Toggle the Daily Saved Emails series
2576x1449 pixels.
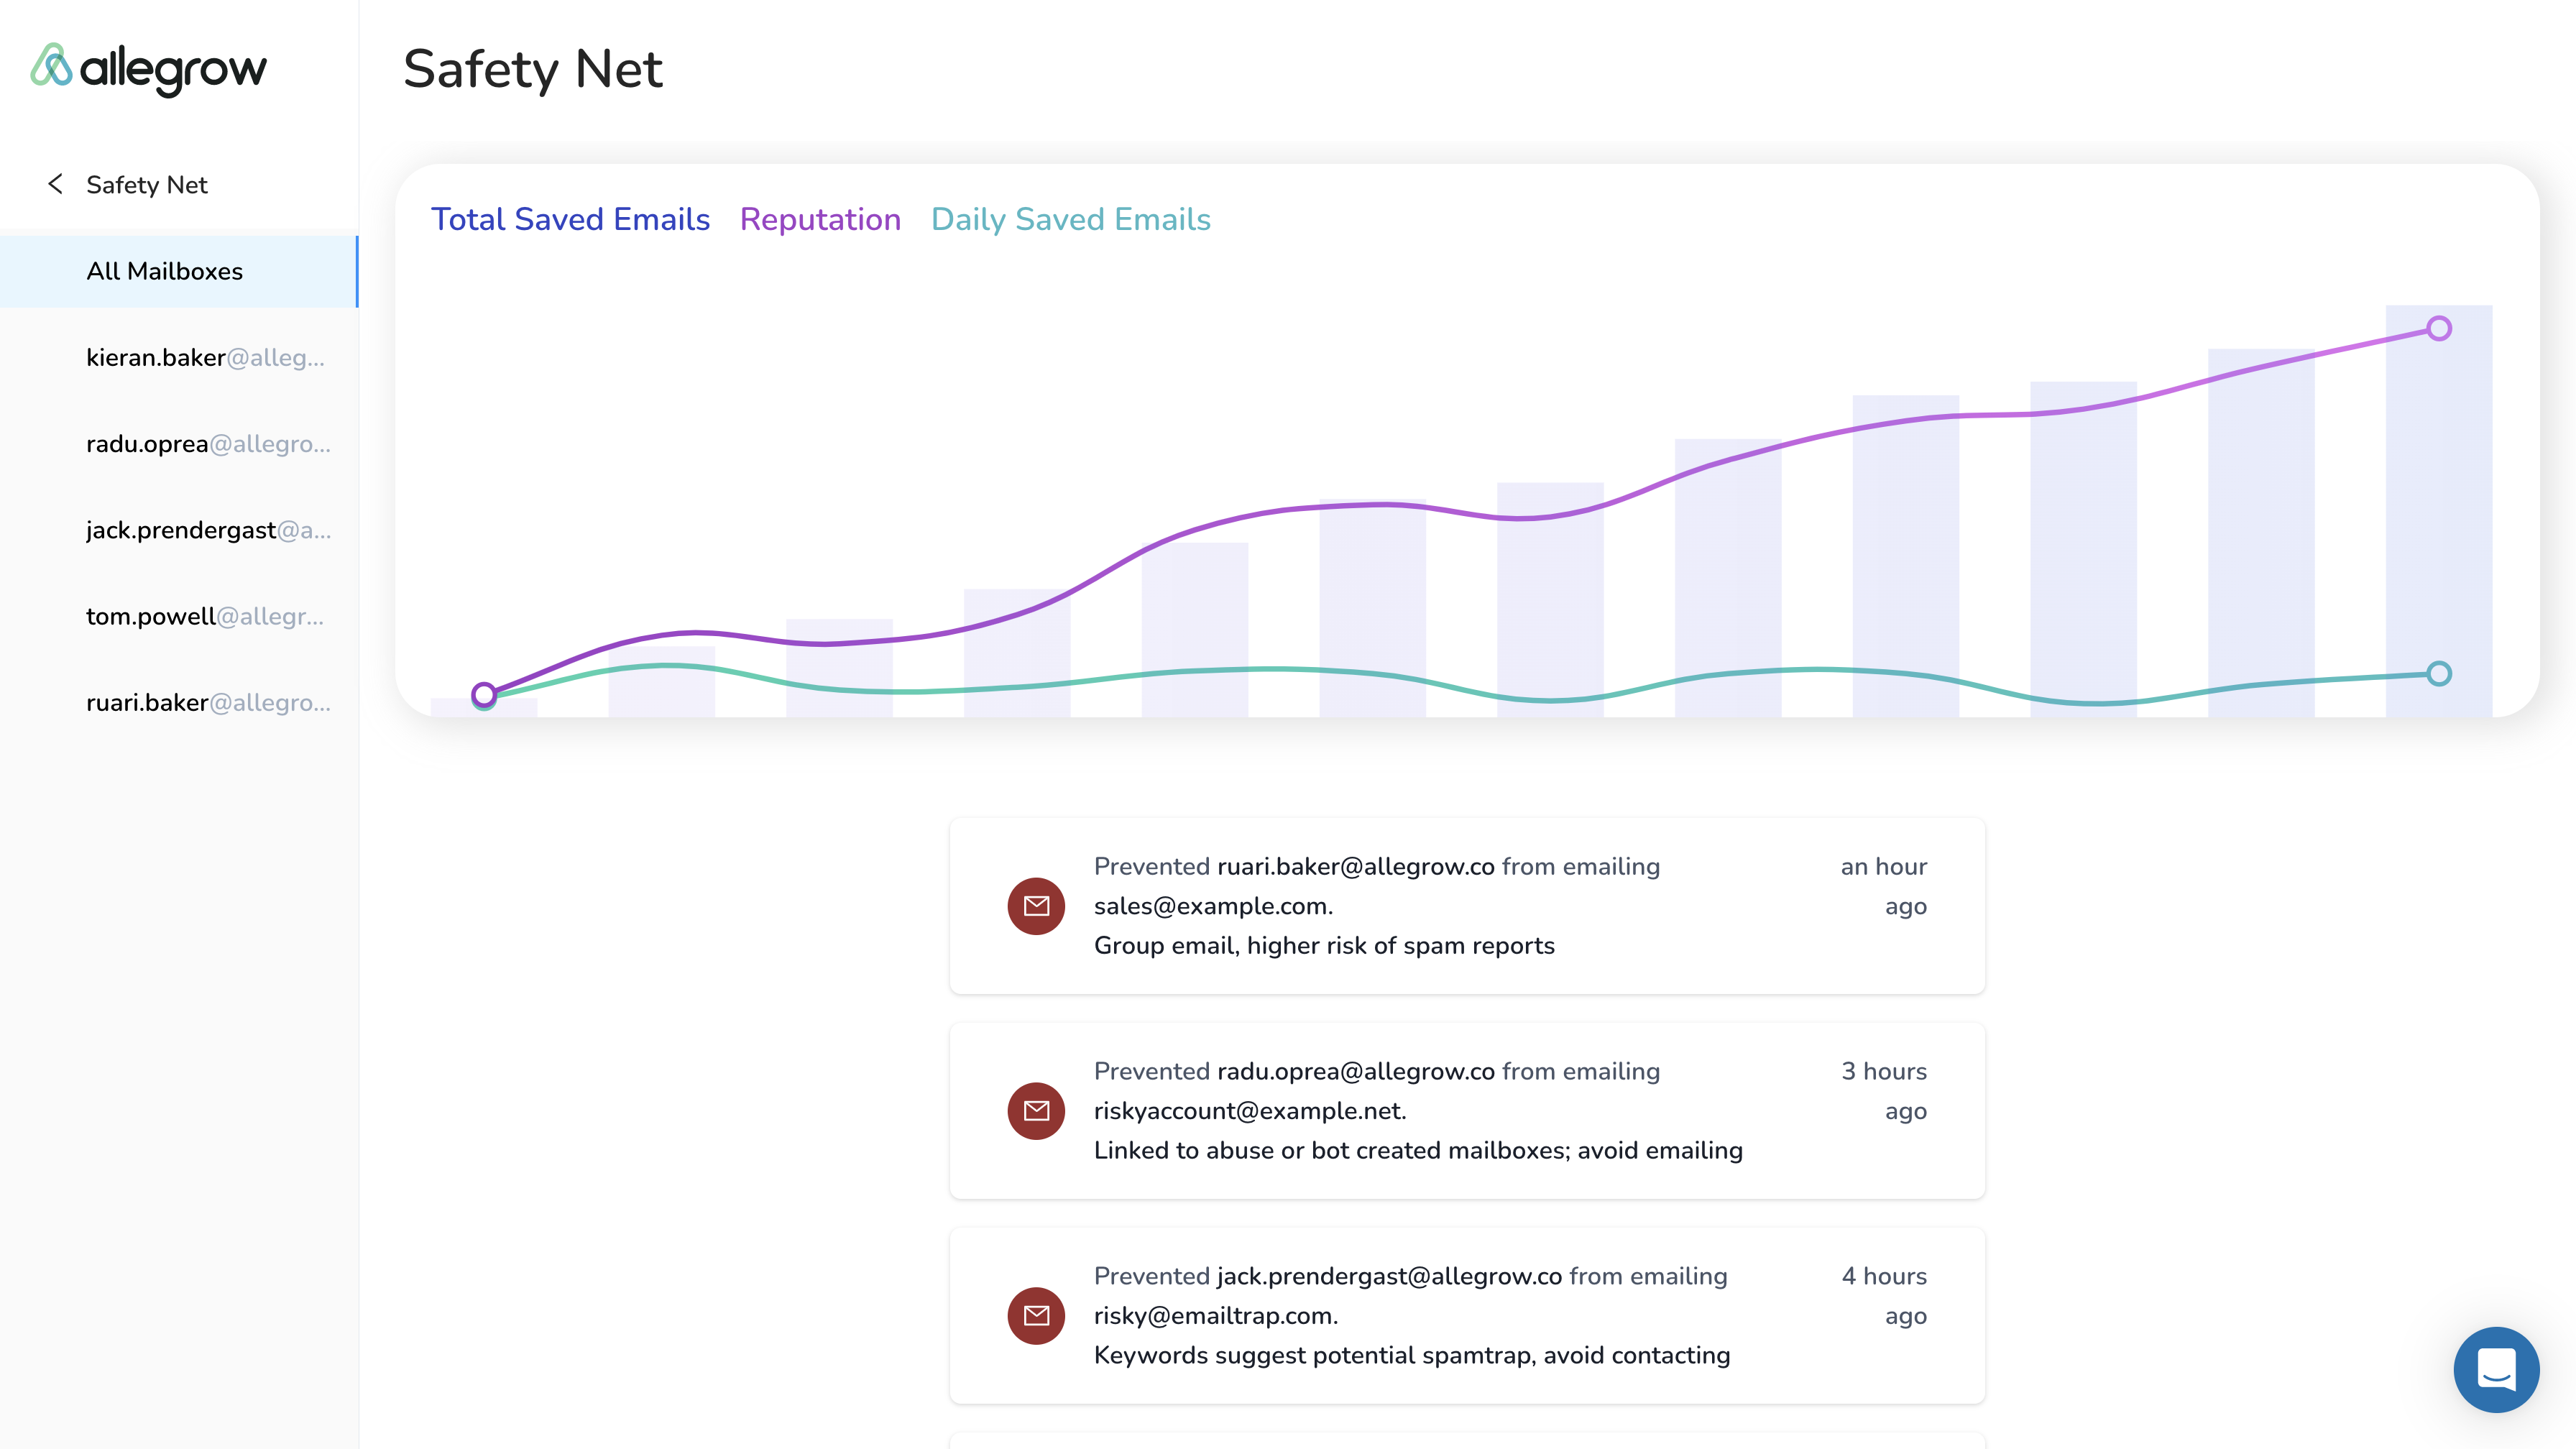coord(1070,220)
